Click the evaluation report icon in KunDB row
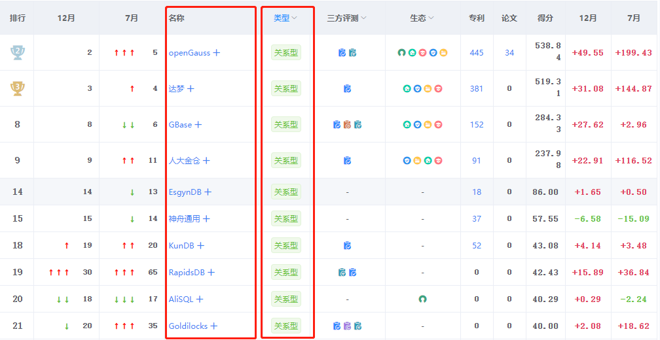660x340 pixels. 347,245
